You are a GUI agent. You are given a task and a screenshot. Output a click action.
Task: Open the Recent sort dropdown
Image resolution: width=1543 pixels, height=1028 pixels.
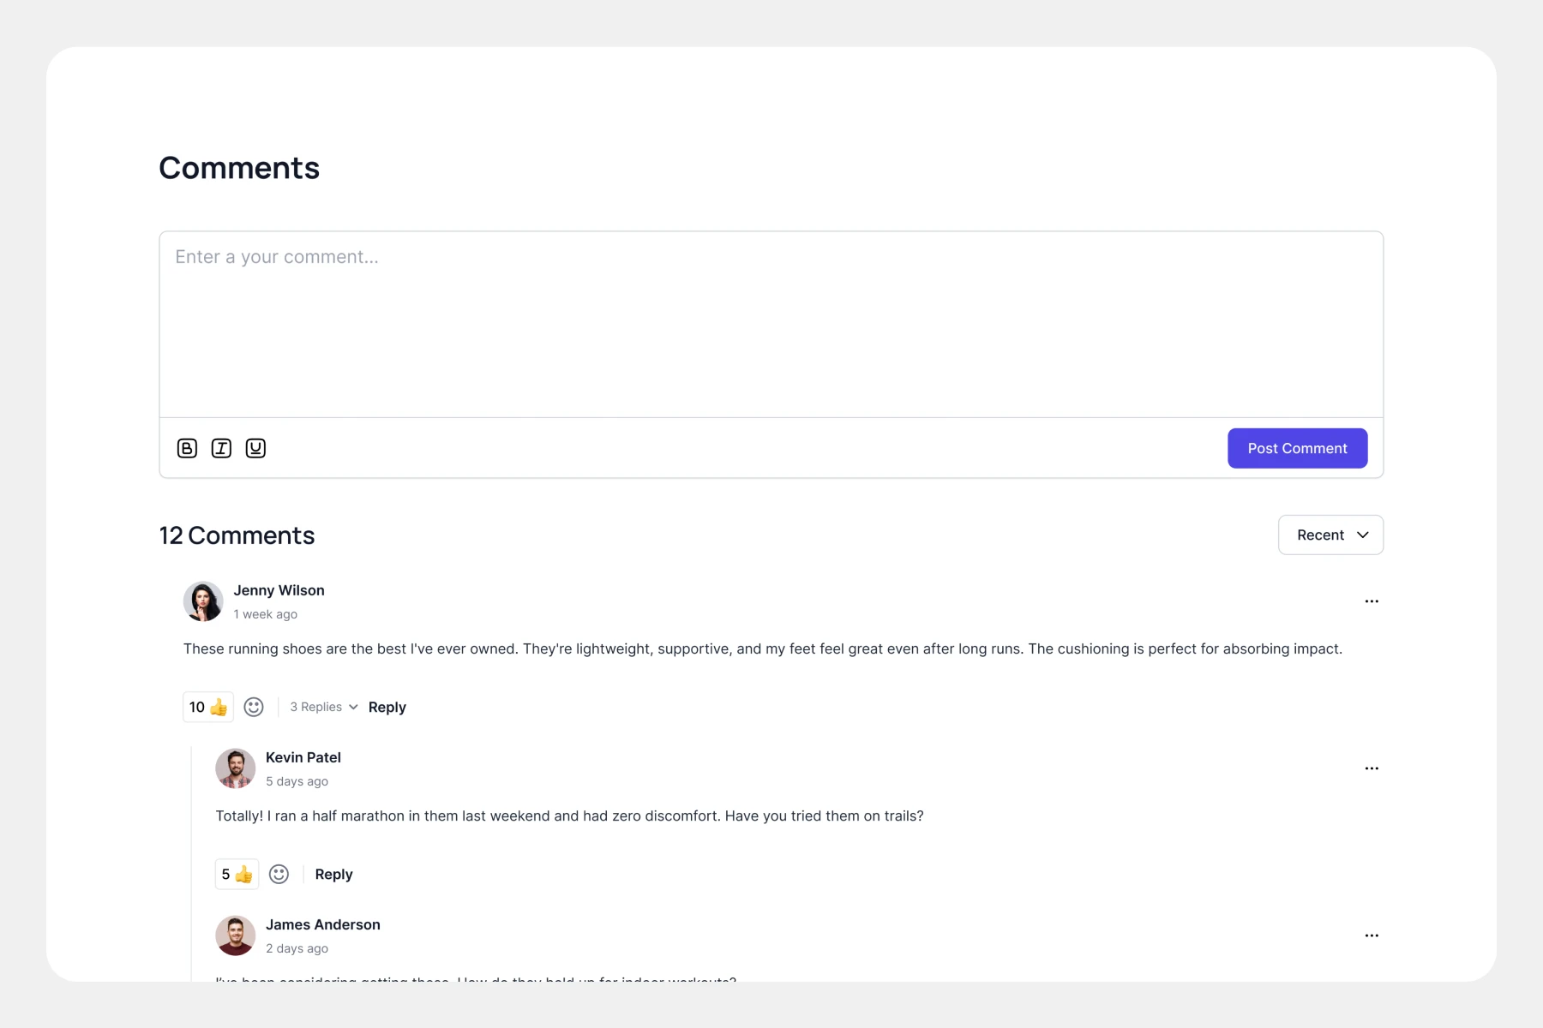pos(1330,535)
